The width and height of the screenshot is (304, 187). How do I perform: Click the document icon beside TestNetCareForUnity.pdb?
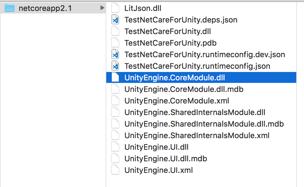115,43
